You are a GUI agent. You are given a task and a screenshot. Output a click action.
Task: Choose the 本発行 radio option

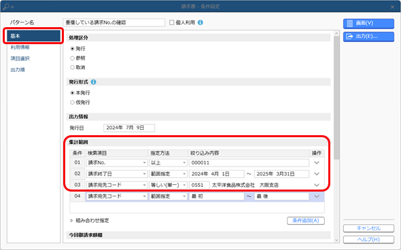pyautogui.click(x=72, y=93)
